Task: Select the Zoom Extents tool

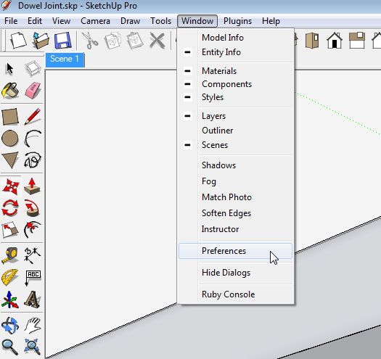Action: click(x=33, y=347)
